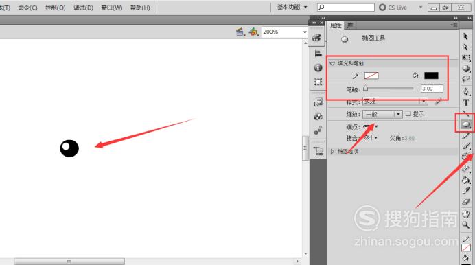Collapse the 填充和笔触 section

tap(332, 63)
